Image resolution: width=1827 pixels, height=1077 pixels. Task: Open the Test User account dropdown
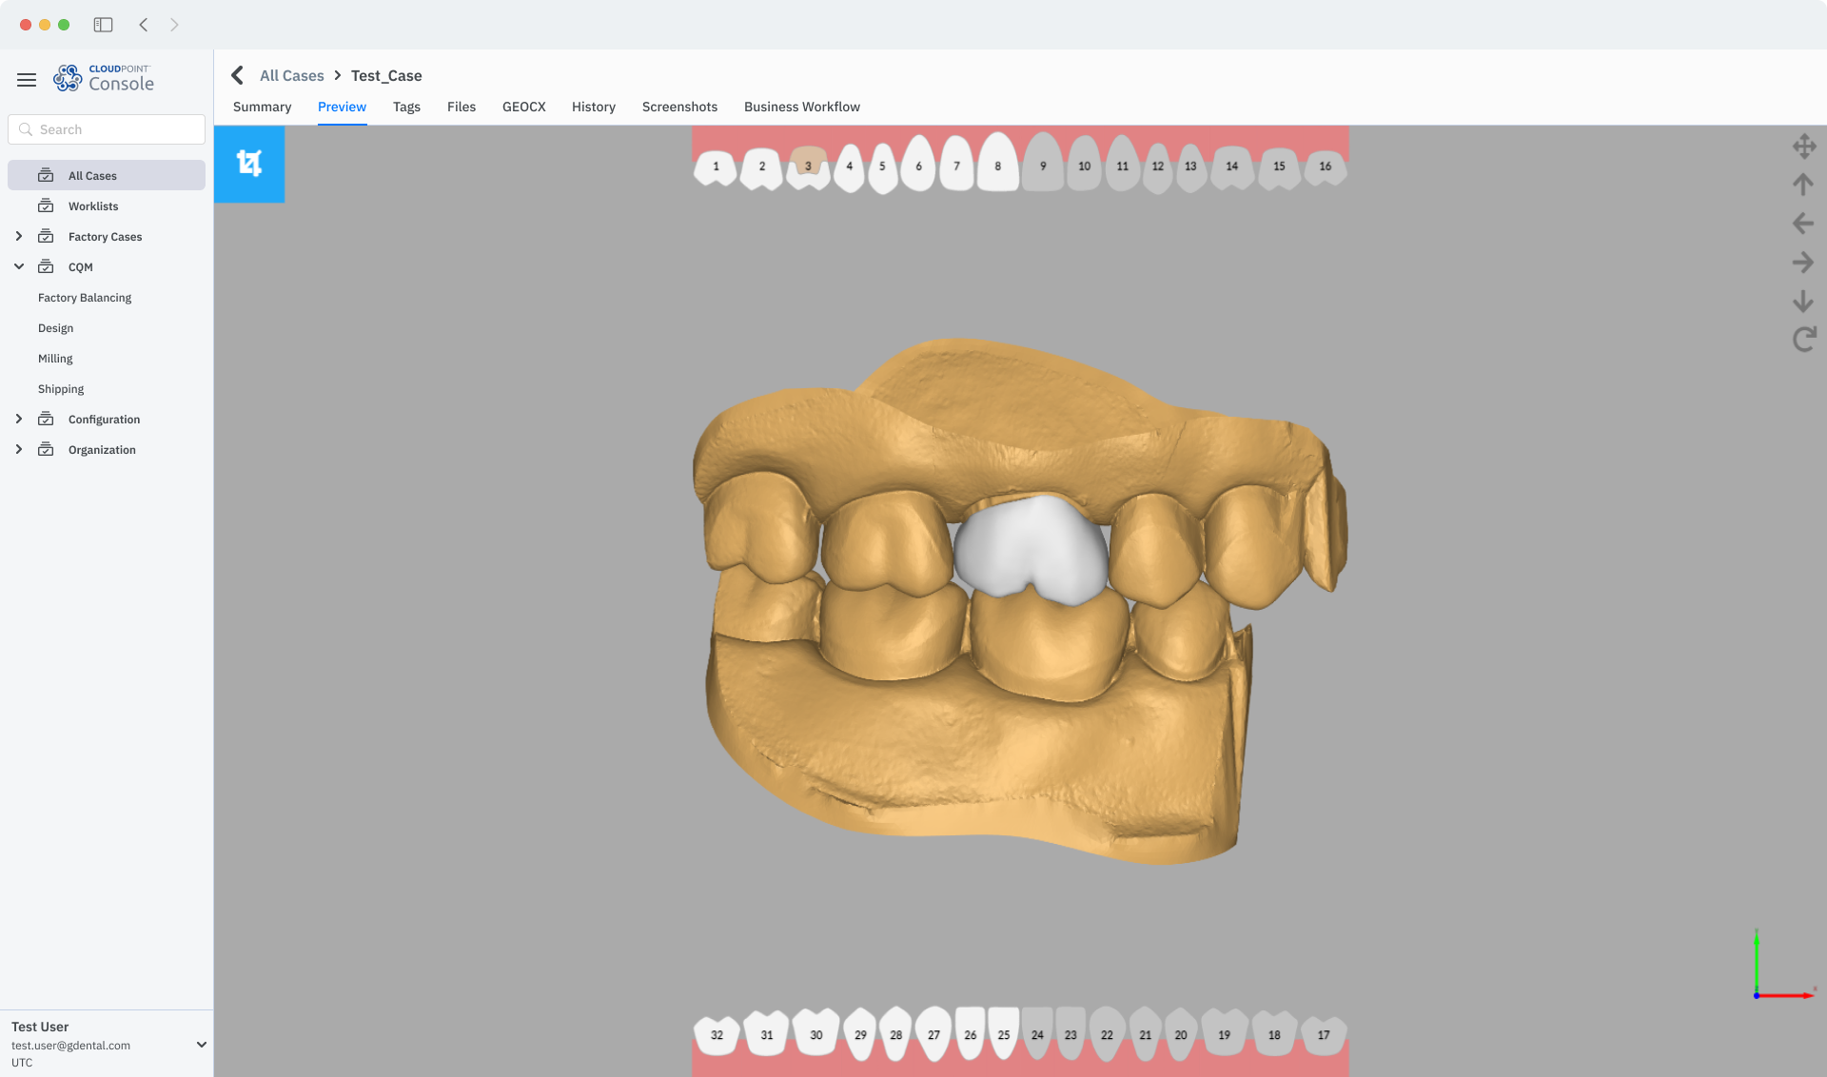pyautogui.click(x=201, y=1045)
